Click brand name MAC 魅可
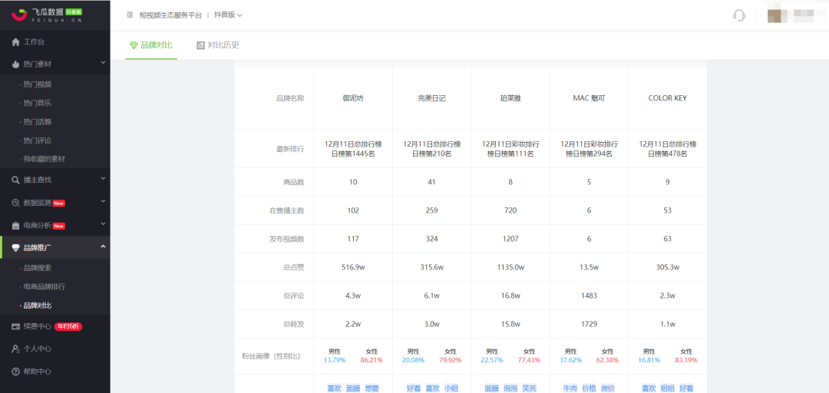Viewport: 829px width, 393px height. [x=589, y=97]
